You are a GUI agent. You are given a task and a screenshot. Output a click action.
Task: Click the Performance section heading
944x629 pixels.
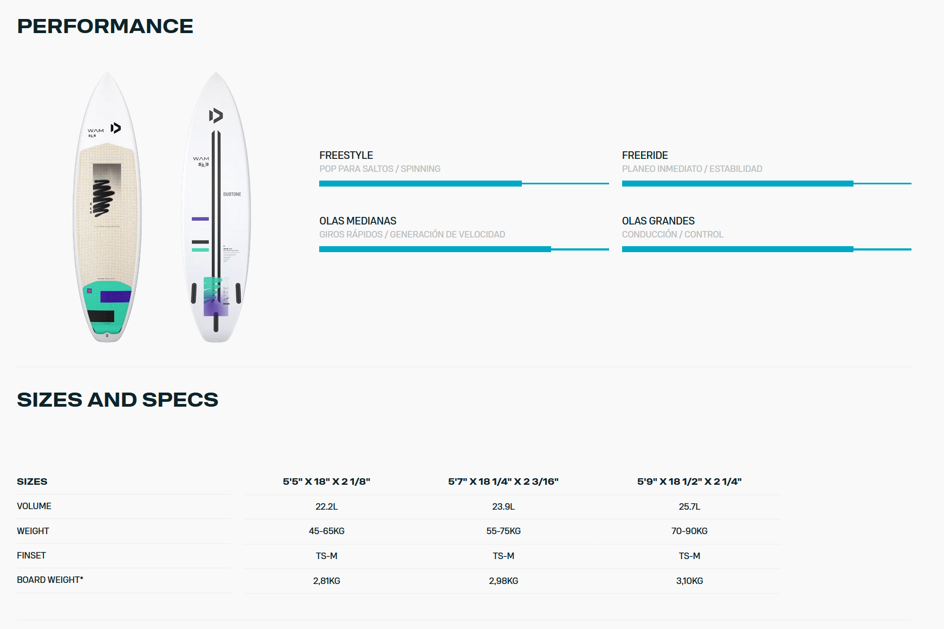pyautogui.click(x=105, y=26)
